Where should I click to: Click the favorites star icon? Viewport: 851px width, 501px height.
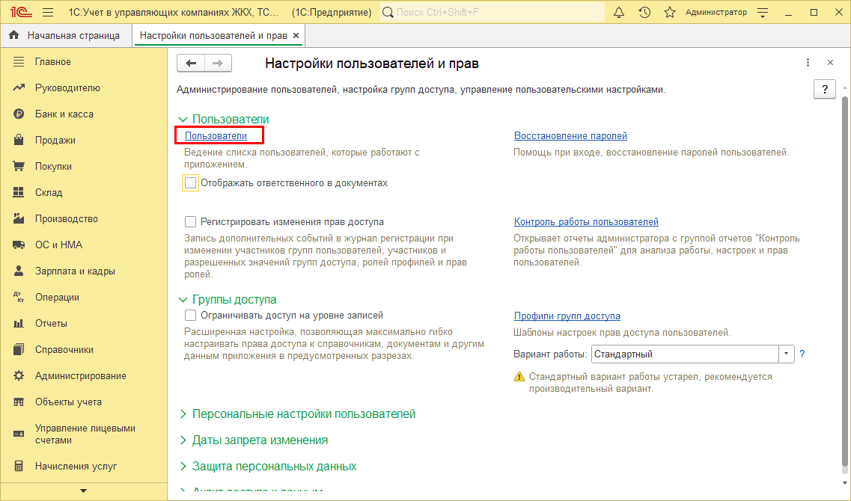[x=669, y=13]
